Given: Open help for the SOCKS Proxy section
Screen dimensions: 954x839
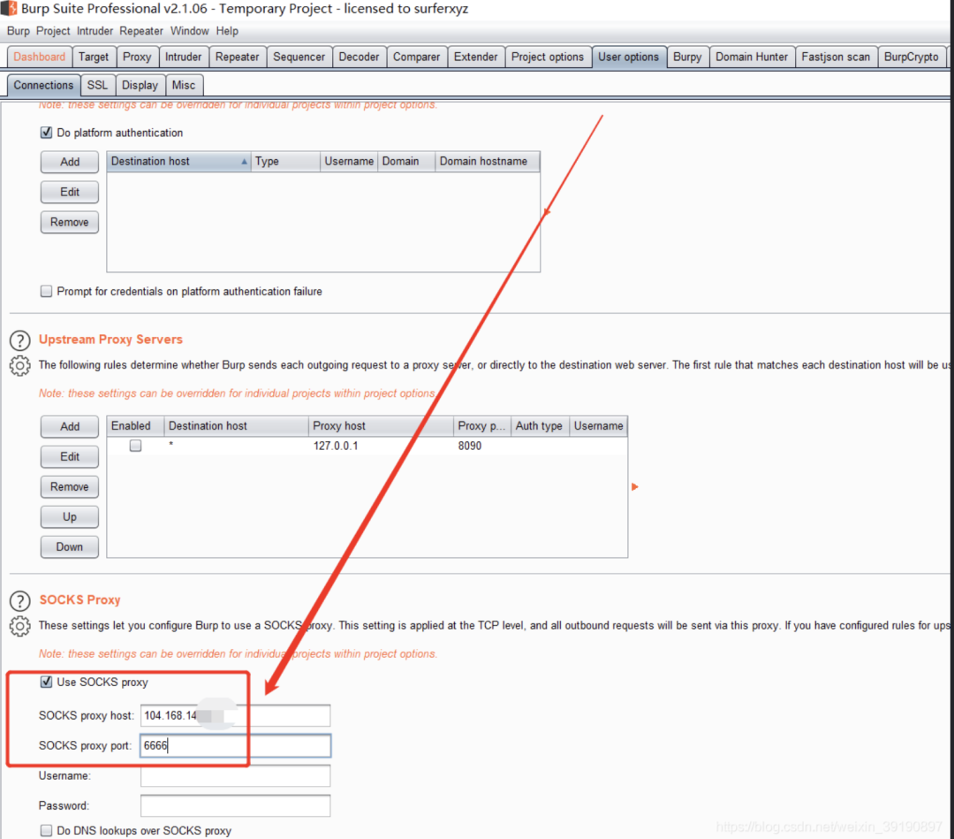Looking at the screenshot, I should (20, 601).
